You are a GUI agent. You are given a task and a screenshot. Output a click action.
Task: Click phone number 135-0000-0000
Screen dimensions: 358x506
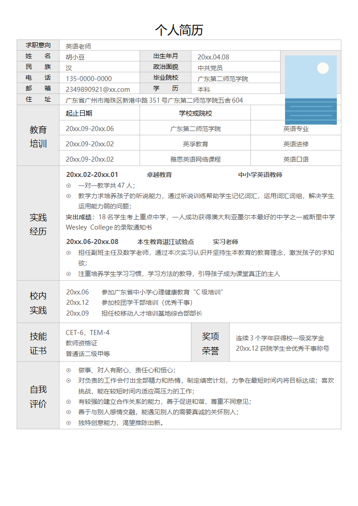89,79
